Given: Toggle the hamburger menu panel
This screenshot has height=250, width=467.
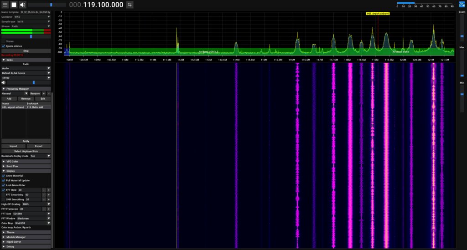Looking at the screenshot, I should [5, 5].
